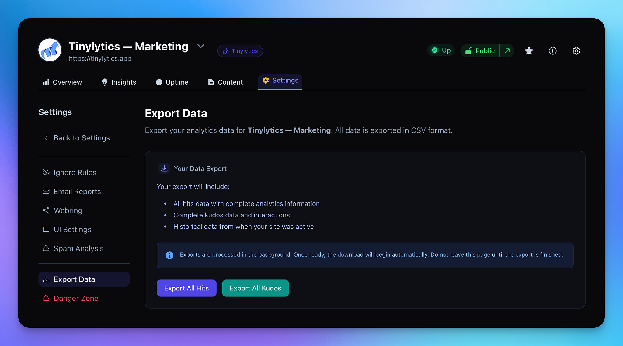623x346 pixels.
Task: Open the info circle icon in header
Action: tap(552, 51)
